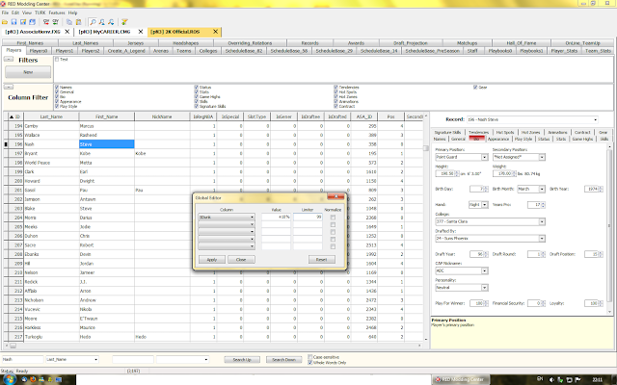Click Close in the Global Editor dialog
This screenshot has width=617, height=385.
[241, 260]
